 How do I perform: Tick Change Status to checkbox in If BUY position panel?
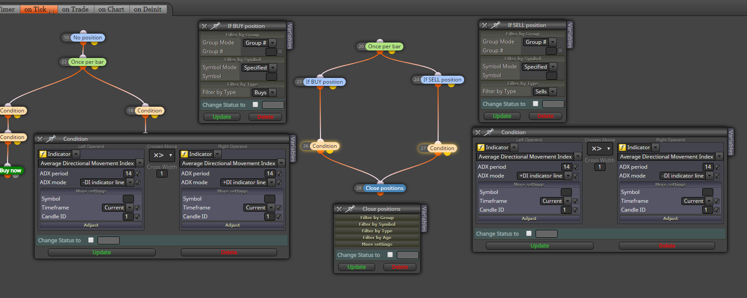255,104
